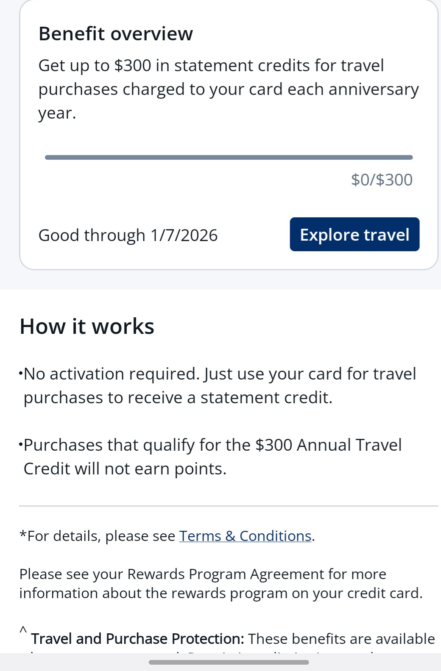Click the These benefits are available text
Image resolution: width=441 pixels, height=671 pixels.
341,639
